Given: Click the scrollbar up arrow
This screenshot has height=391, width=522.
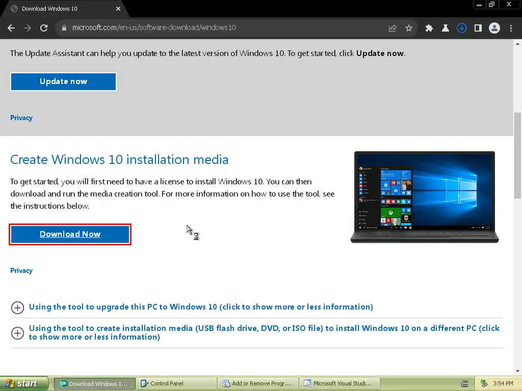Looking at the screenshot, I should click(517, 44).
